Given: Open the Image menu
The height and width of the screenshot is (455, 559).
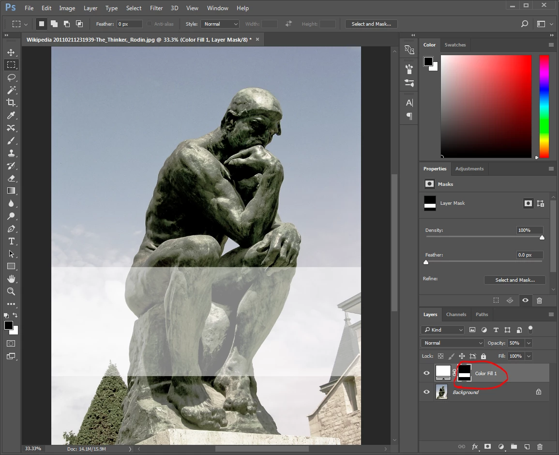Looking at the screenshot, I should tap(67, 8).
